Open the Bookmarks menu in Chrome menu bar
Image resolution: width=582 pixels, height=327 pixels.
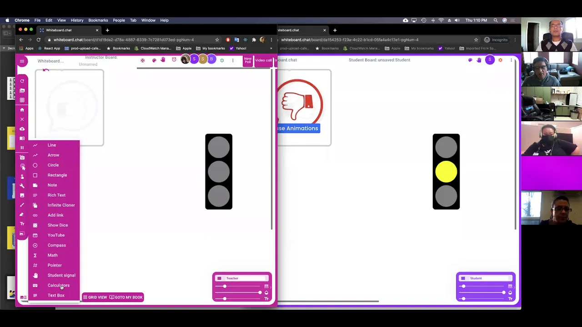98,20
